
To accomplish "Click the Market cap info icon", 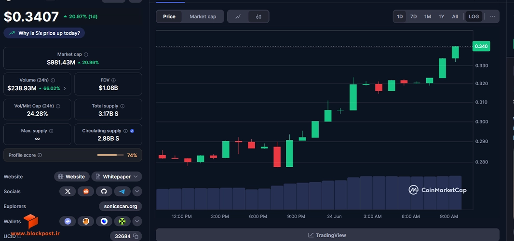I will point(86,54).
